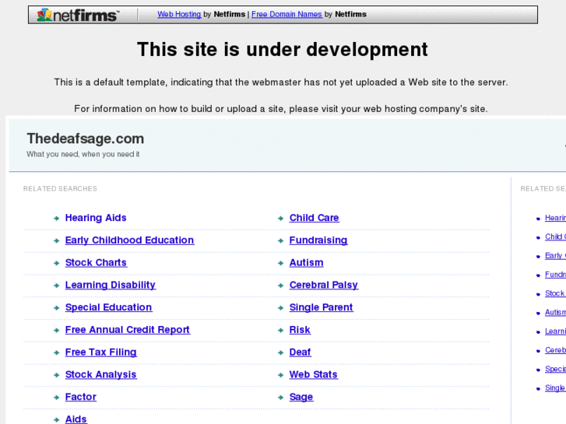The image size is (566, 424).
Task: Open the Single Parent link
Action: (x=321, y=307)
